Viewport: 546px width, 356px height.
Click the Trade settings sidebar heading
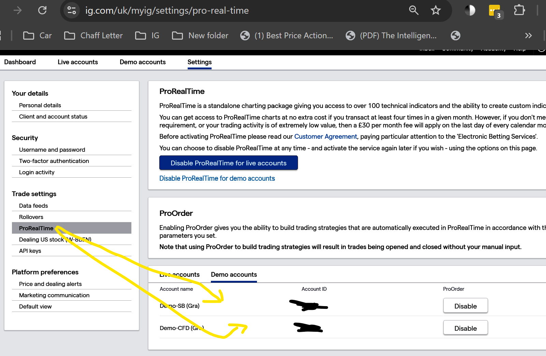(x=34, y=194)
